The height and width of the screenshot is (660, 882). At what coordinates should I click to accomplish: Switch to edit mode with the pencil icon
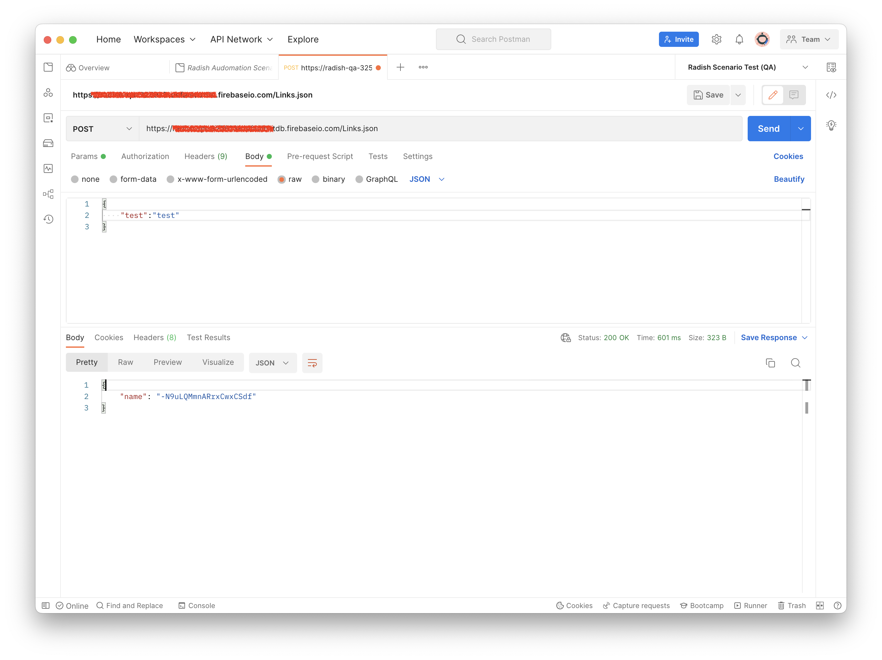pos(773,95)
